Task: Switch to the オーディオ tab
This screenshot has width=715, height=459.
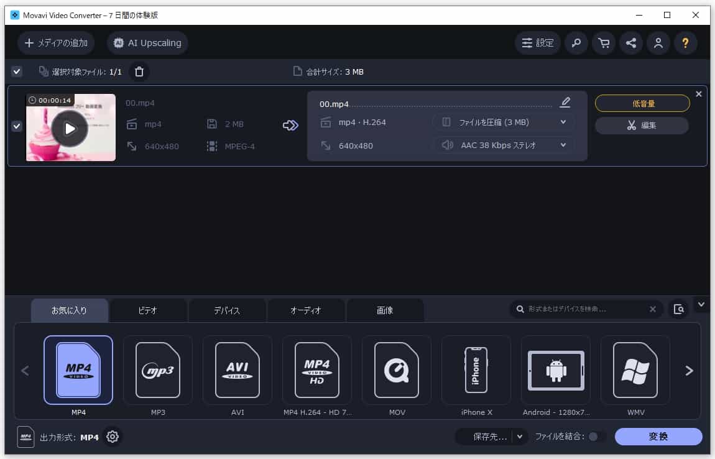Action: [x=306, y=310]
